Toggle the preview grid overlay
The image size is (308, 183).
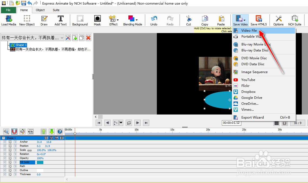coord(276,123)
